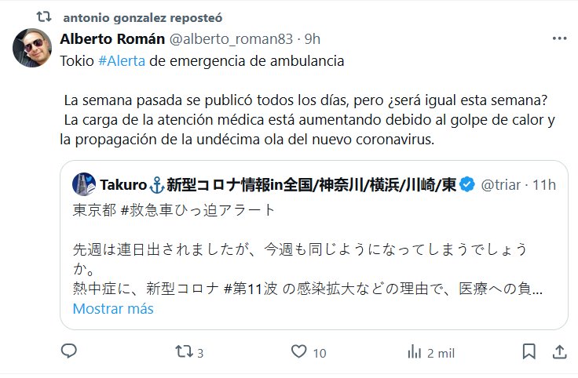Image resolution: width=578 pixels, height=378 pixels.
Task: Like the tweet with the heart icon
Action: (299, 351)
